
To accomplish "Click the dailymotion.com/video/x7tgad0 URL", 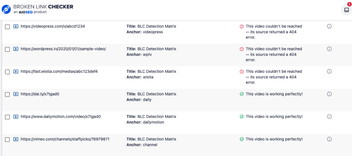I will (61, 117).
